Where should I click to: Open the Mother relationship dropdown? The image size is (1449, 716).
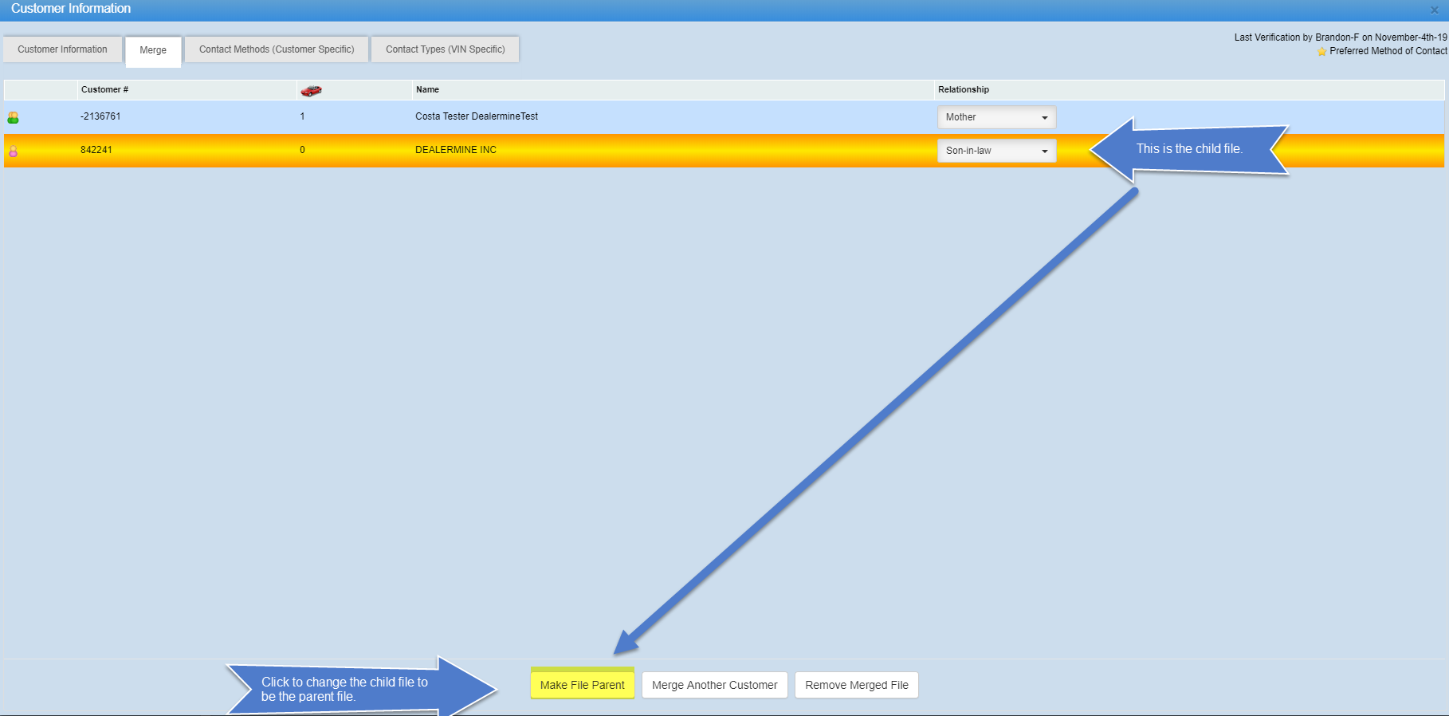996,117
